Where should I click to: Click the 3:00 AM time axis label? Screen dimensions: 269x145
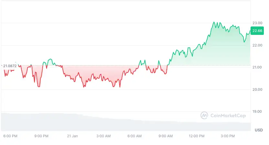(x=104, y=136)
